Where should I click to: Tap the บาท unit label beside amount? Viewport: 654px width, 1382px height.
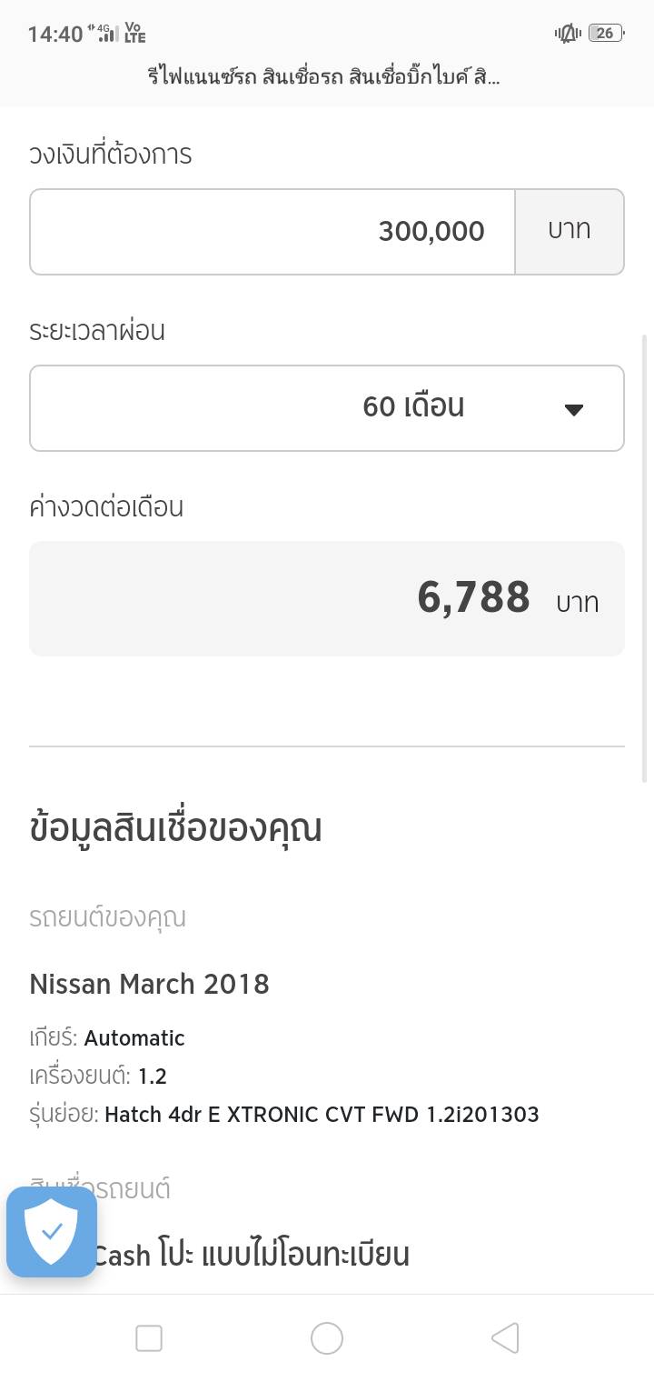(x=570, y=232)
